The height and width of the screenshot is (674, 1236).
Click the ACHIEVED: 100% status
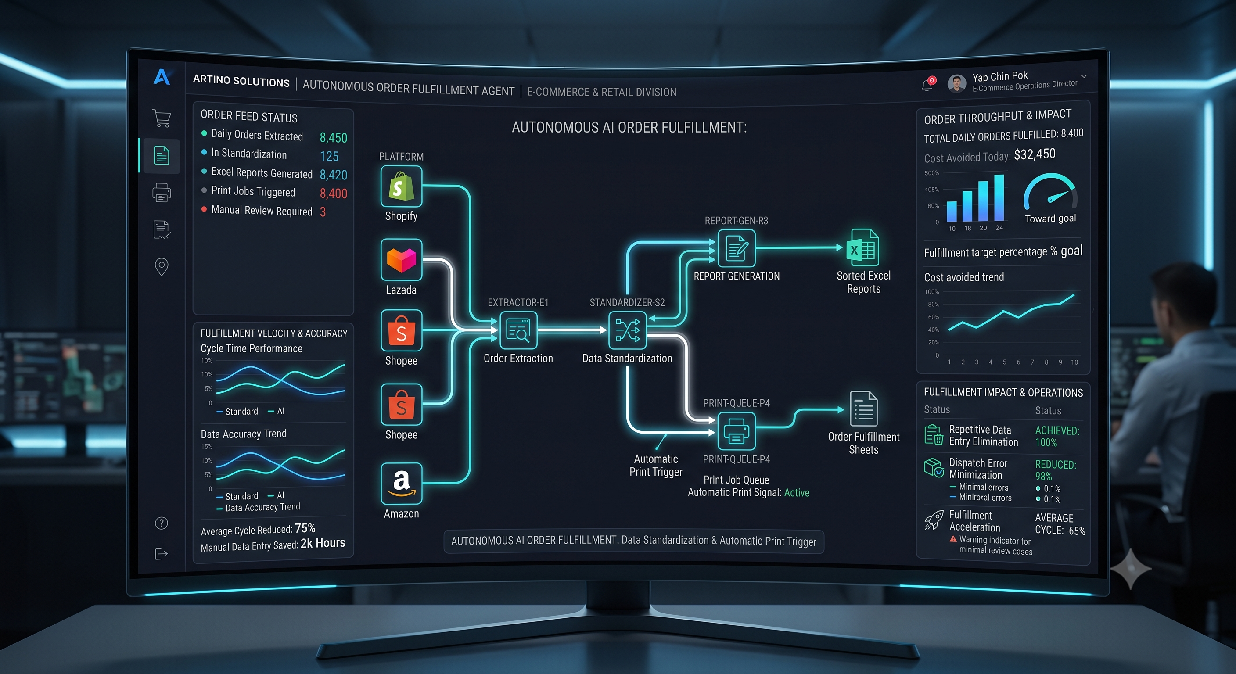point(1057,437)
